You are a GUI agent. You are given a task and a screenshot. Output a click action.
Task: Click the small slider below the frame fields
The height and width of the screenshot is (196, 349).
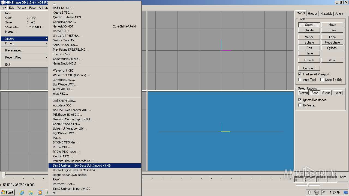tap(308, 185)
